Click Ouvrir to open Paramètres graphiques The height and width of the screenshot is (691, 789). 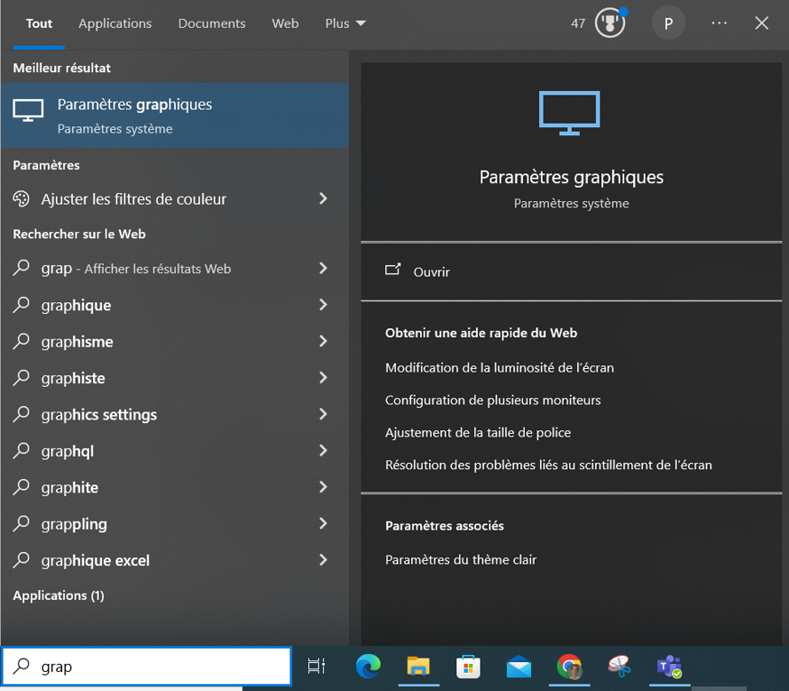pyautogui.click(x=431, y=272)
